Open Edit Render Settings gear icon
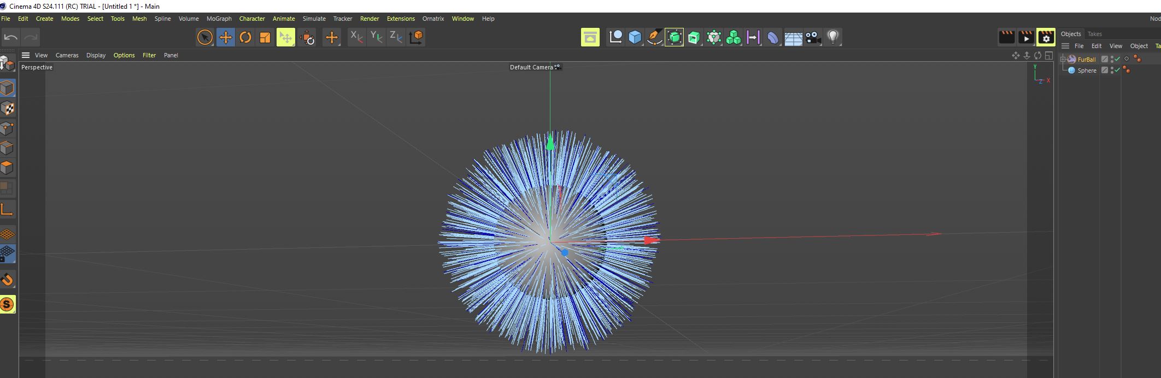 point(1046,37)
